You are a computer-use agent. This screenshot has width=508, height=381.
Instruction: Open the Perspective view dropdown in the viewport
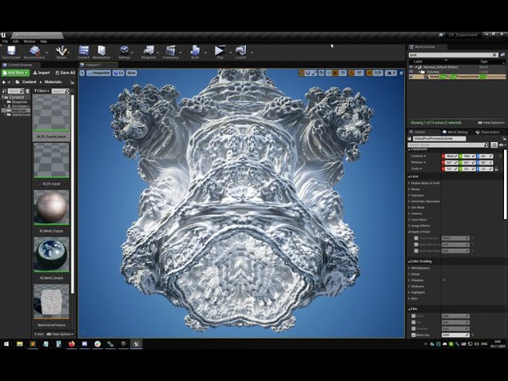pos(98,73)
